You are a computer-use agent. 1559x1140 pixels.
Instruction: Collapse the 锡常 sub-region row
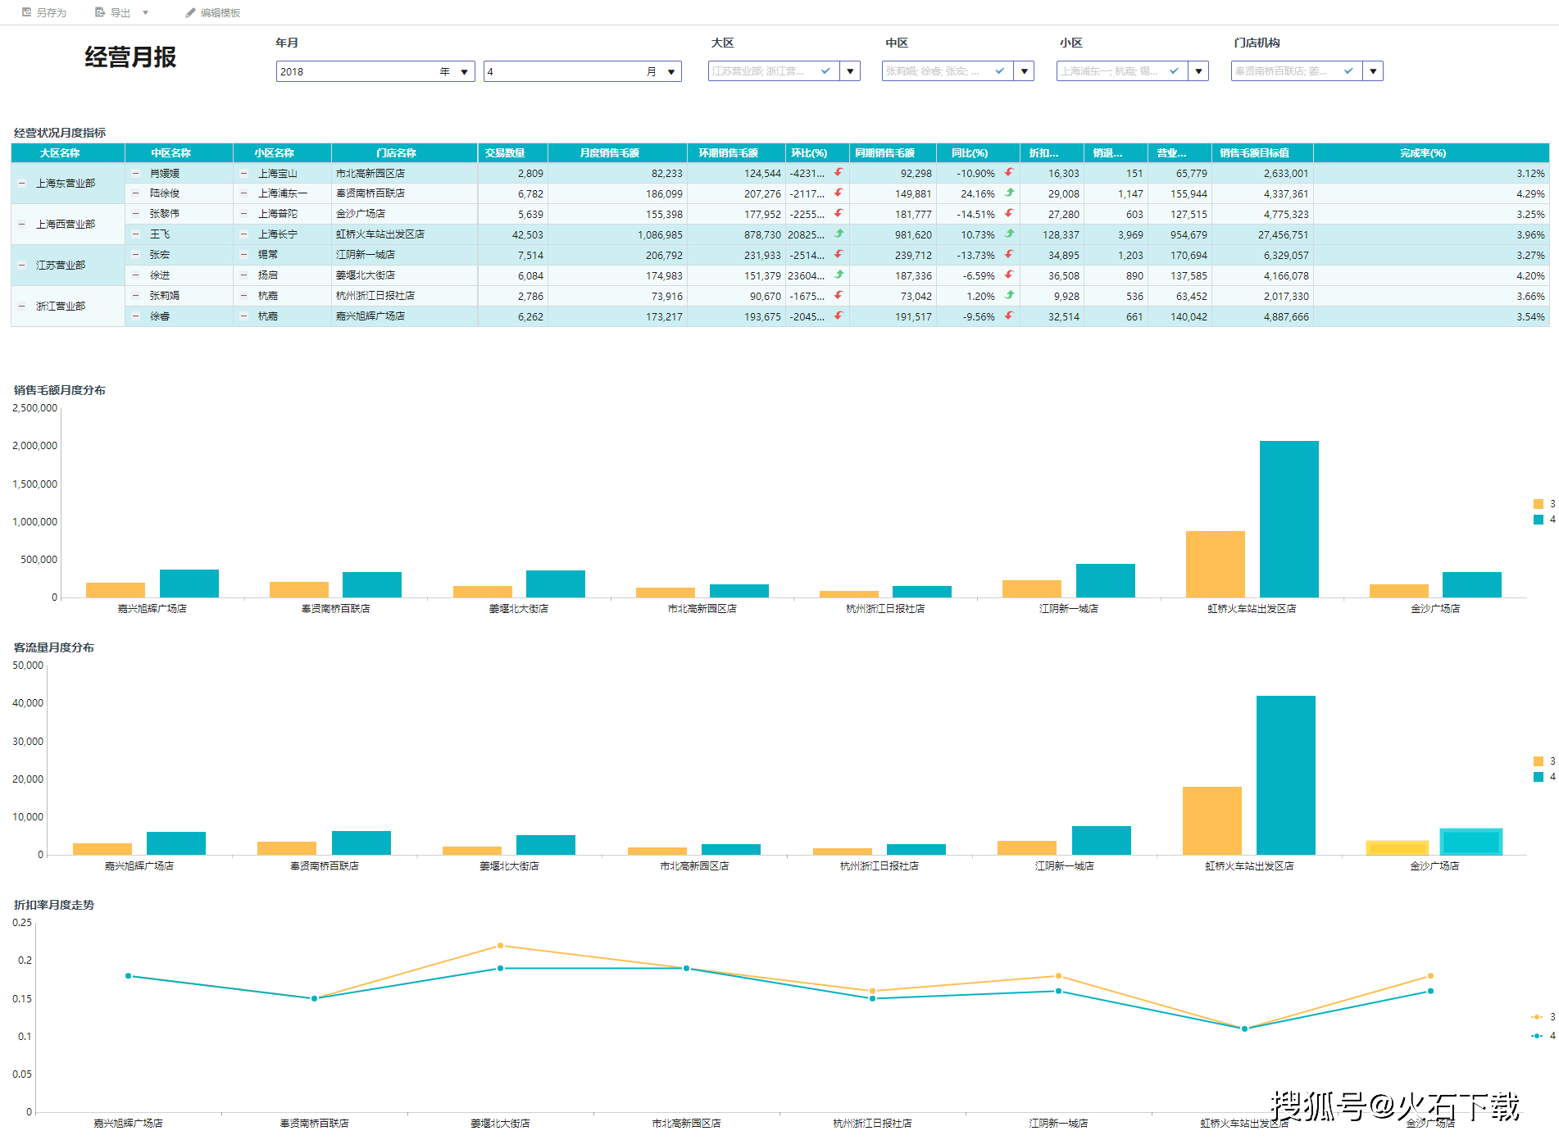[x=244, y=255]
